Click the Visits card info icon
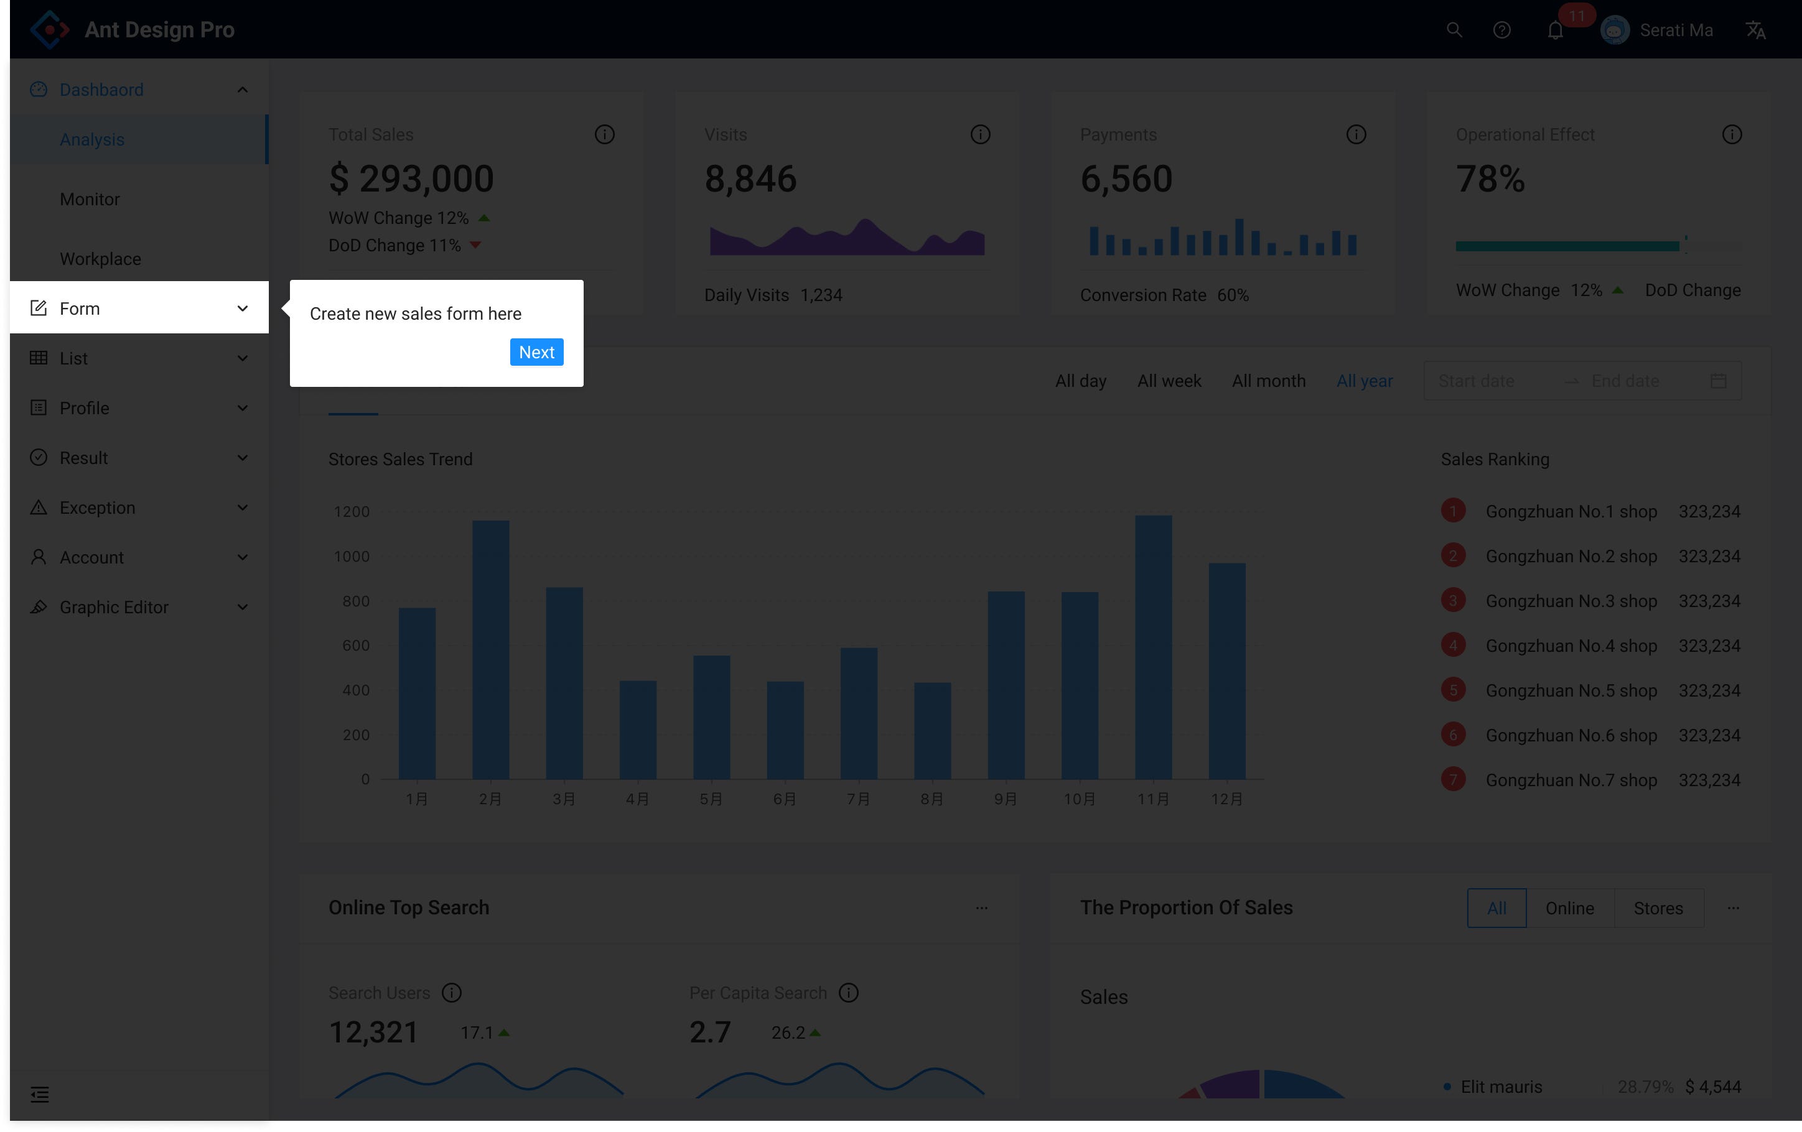This screenshot has height=1132, width=1802. pyautogui.click(x=979, y=135)
